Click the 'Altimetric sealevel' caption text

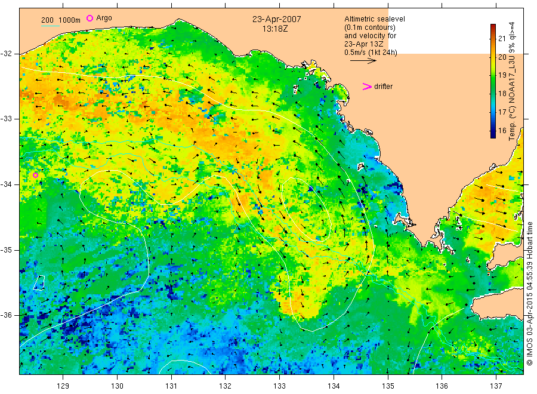tap(374, 19)
